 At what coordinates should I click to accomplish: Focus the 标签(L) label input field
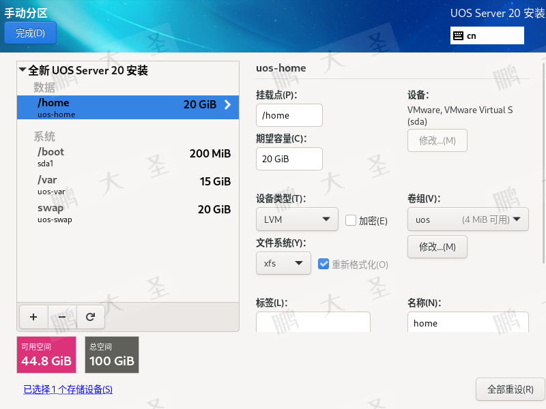(313, 322)
